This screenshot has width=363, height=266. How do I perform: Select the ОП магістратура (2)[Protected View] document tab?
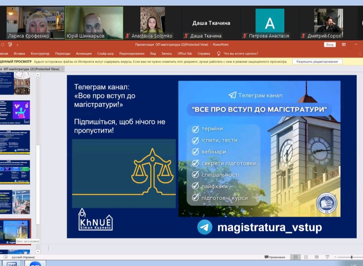point(31,69)
